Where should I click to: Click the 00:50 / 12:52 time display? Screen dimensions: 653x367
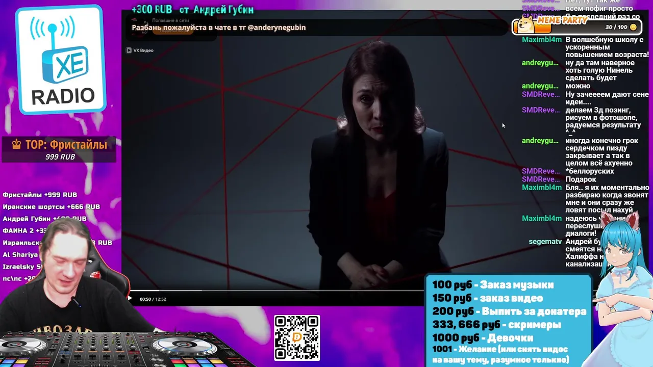pyautogui.click(x=153, y=299)
